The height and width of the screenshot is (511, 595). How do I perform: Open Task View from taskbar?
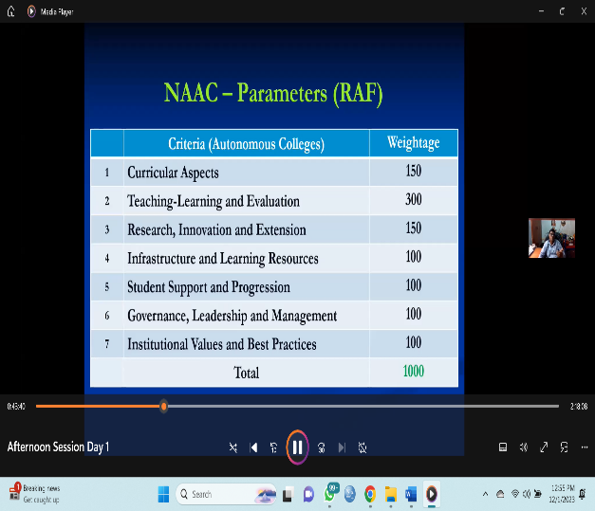(x=288, y=494)
